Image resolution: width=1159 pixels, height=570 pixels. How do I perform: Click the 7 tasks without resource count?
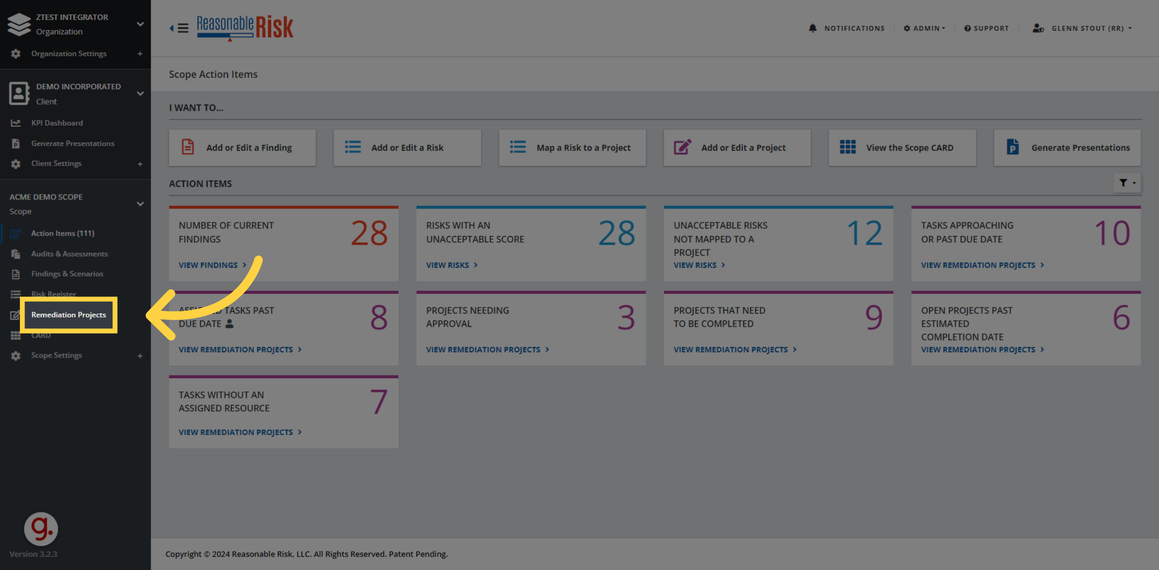(x=379, y=402)
